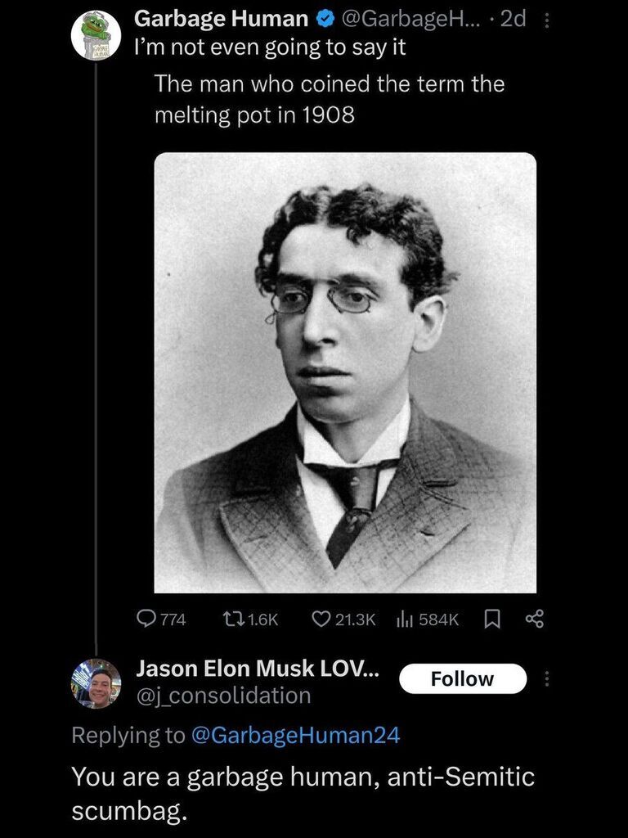The height and width of the screenshot is (838, 628).
Task: Click the @j_consolidation handle
Action: [x=224, y=696]
